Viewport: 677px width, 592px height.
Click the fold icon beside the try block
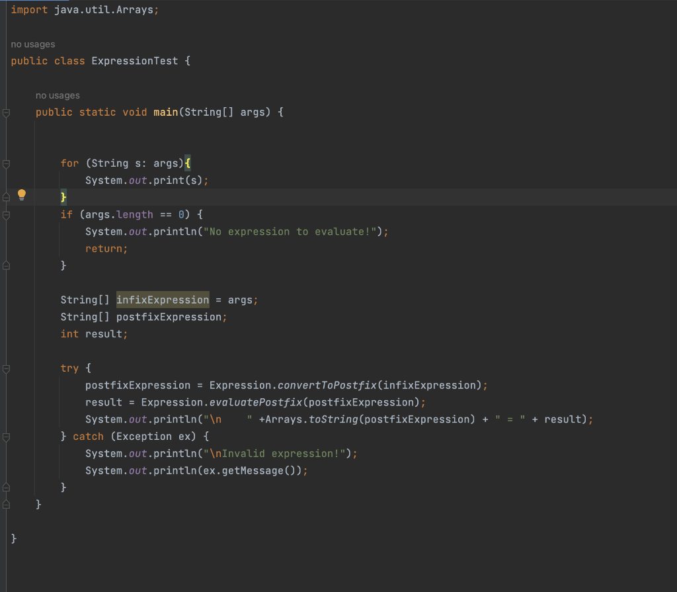[5, 368]
